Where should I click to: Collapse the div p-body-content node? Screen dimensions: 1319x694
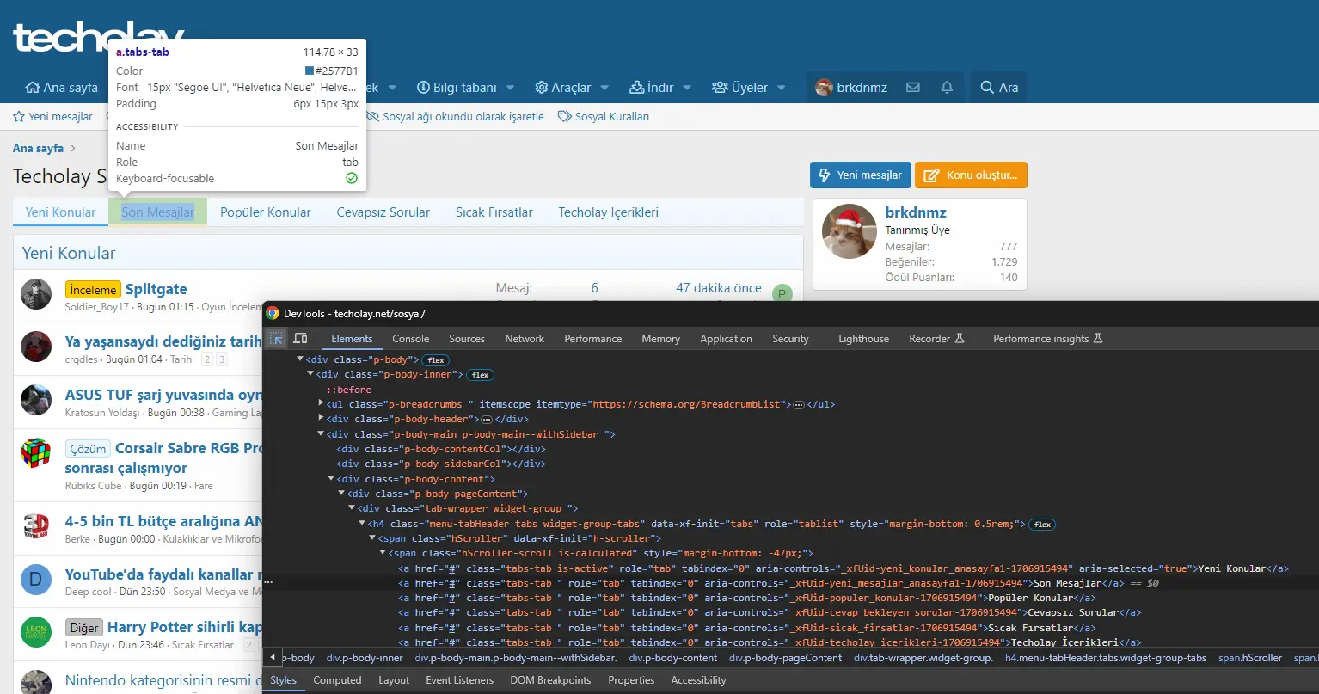[x=332, y=479]
